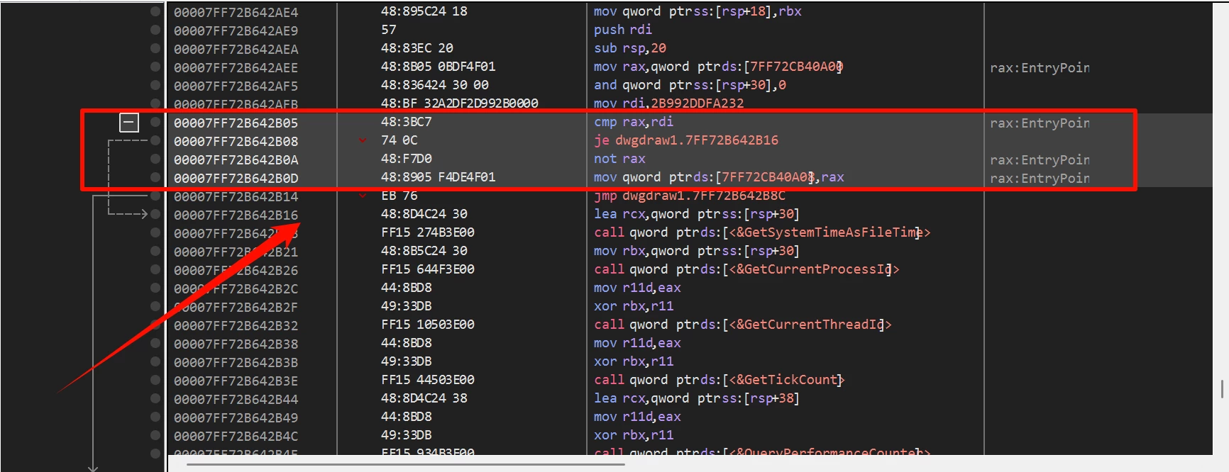The width and height of the screenshot is (1229, 472).
Task: Click breakpoint bullet beside 00007FF72B642AF5
Action: point(155,85)
